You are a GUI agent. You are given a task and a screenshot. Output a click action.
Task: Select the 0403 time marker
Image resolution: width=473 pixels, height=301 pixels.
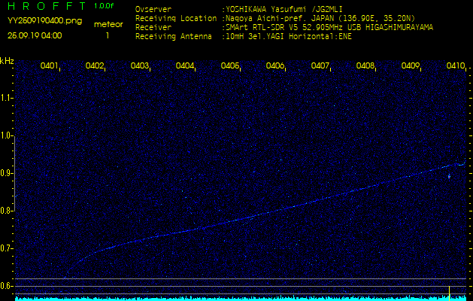click(140, 66)
